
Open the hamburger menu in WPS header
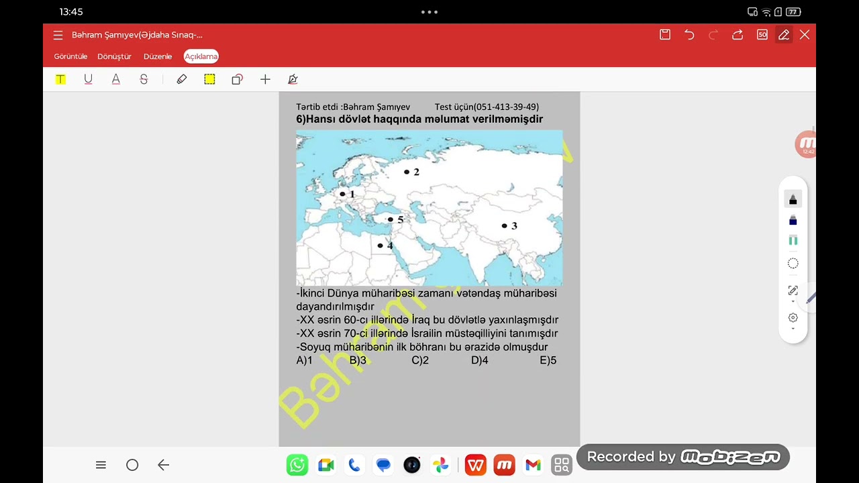point(58,35)
